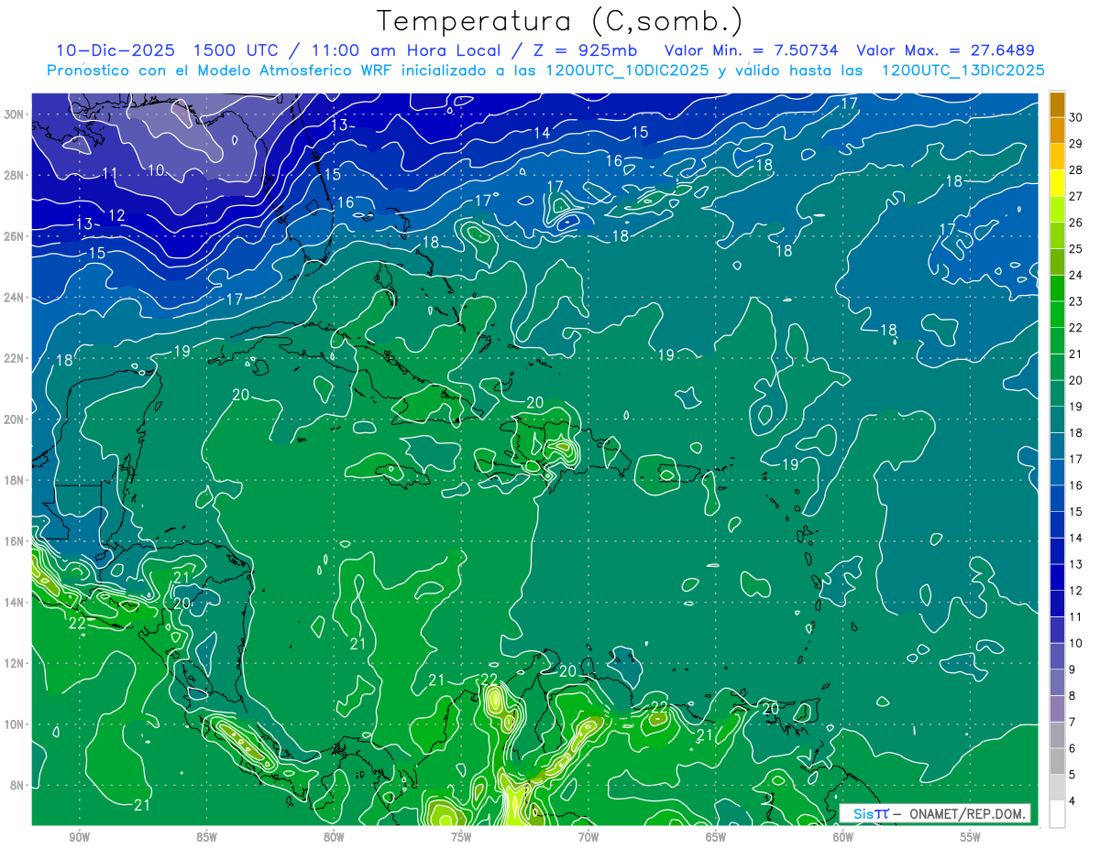Click the '10N' latitude label
Viewport: 1100px width, 849px height.
15,724
